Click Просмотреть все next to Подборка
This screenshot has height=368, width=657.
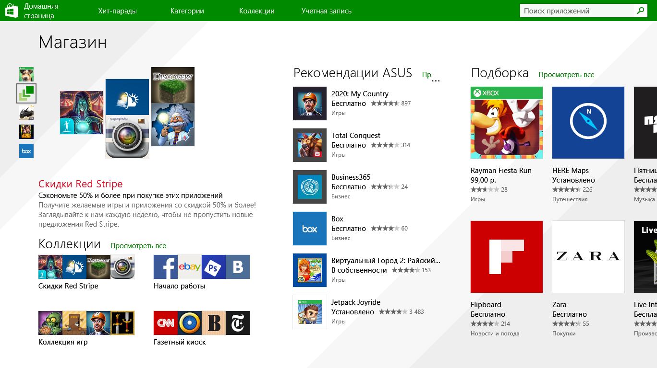click(x=566, y=75)
